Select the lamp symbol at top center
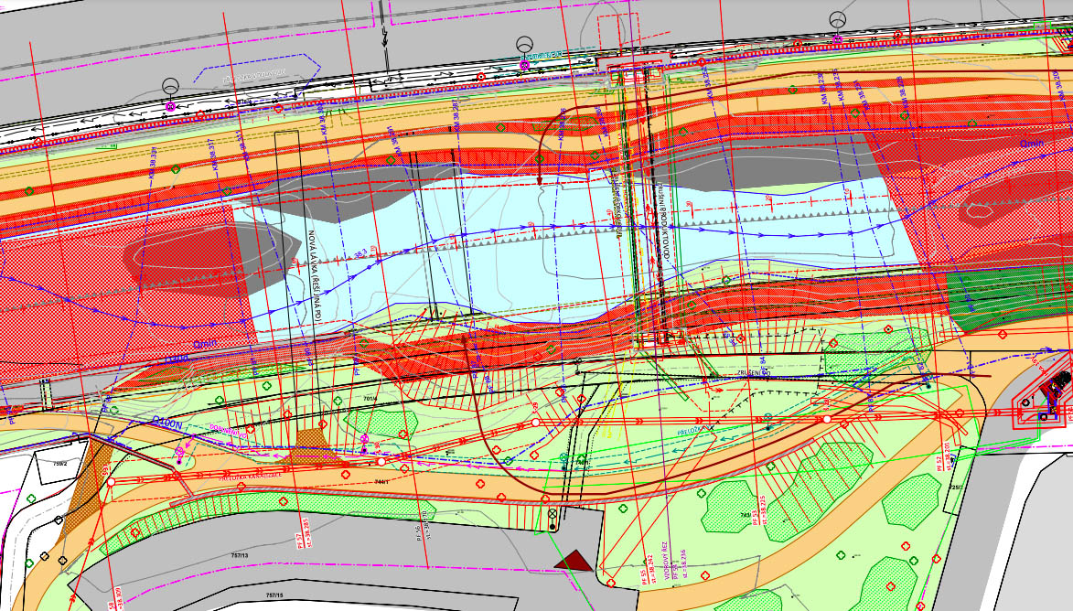The width and height of the screenshot is (1073, 611). click(x=524, y=44)
